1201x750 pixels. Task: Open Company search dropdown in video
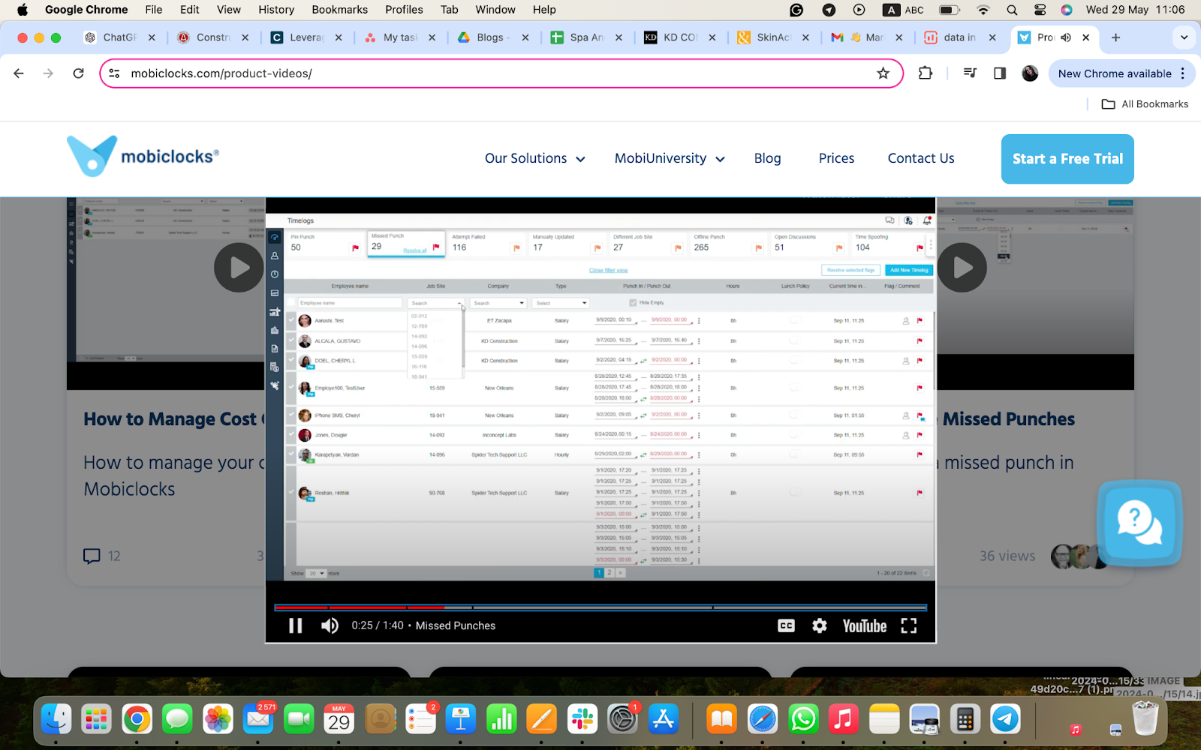498,303
